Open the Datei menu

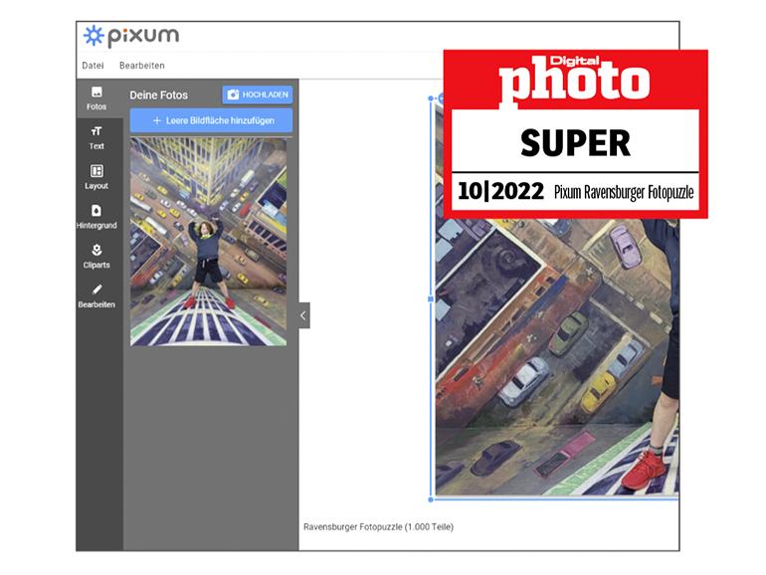pos(93,66)
